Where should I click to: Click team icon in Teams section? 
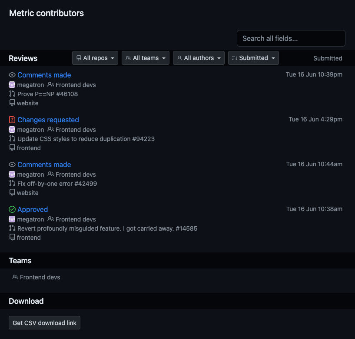point(15,277)
